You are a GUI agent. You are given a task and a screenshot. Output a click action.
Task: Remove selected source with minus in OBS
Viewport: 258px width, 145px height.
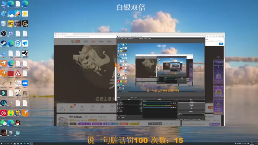click(119, 116)
